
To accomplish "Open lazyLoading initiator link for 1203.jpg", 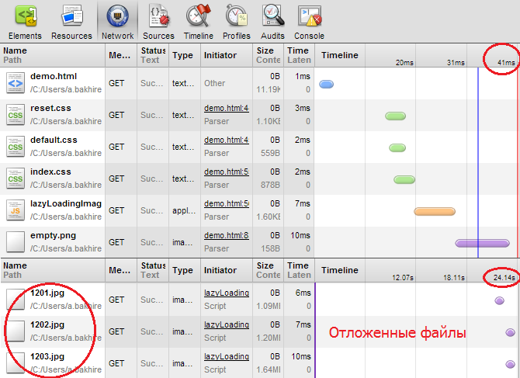I will (x=227, y=356).
